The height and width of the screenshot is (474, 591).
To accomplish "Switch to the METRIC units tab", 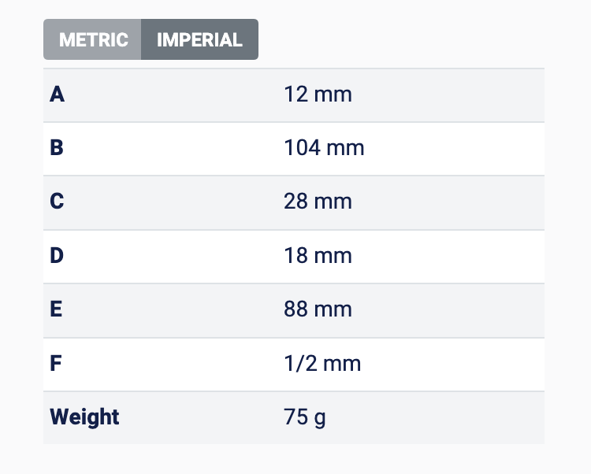I will [93, 39].
